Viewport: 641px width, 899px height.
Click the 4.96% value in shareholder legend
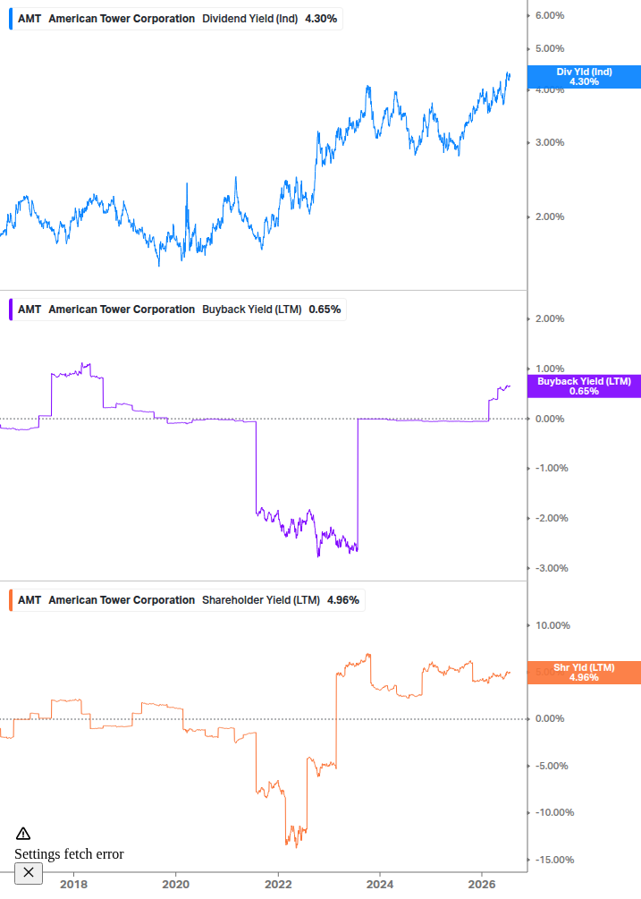pos(343,599)
